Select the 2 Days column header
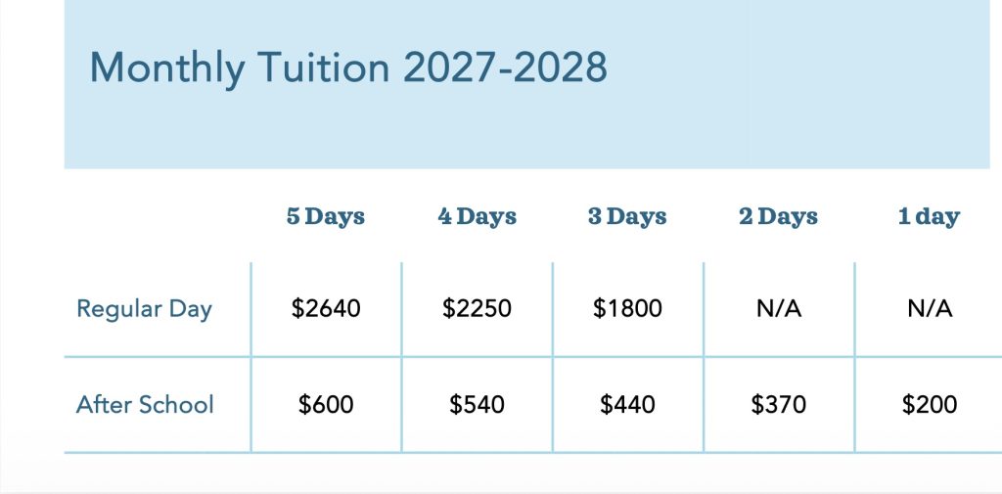This screenshot has height=494, width=1002. [x=778, y=216]
